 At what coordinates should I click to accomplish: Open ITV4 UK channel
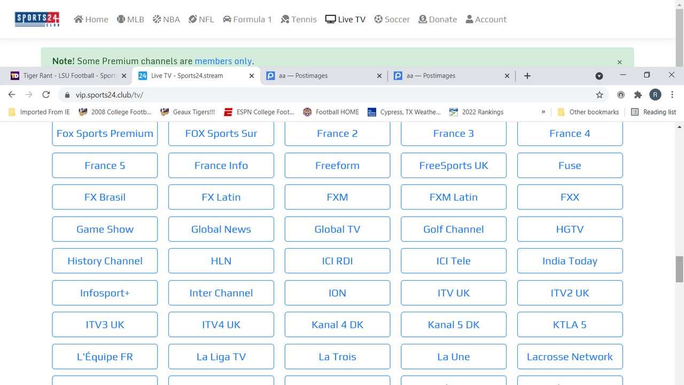tap(221, 325)
